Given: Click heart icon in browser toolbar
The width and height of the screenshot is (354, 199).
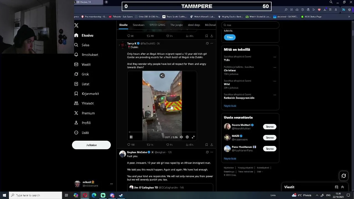Looking at the screenshot, I should pyautogui.click(x=319, y=10).
